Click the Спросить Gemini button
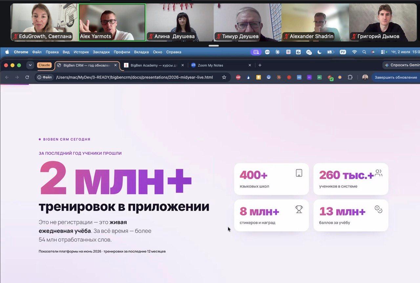 pyautogui.click(x=402, y=65)
